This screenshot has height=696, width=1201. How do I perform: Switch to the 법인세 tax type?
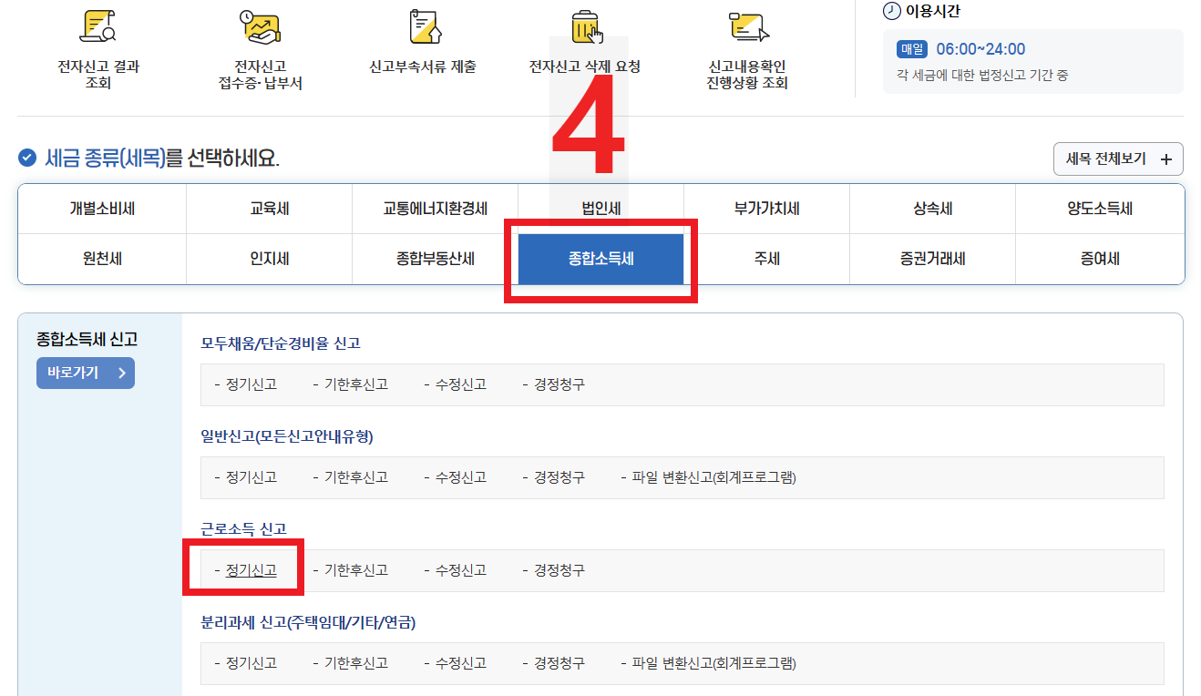pyautogui.click(x=600, y=209)
